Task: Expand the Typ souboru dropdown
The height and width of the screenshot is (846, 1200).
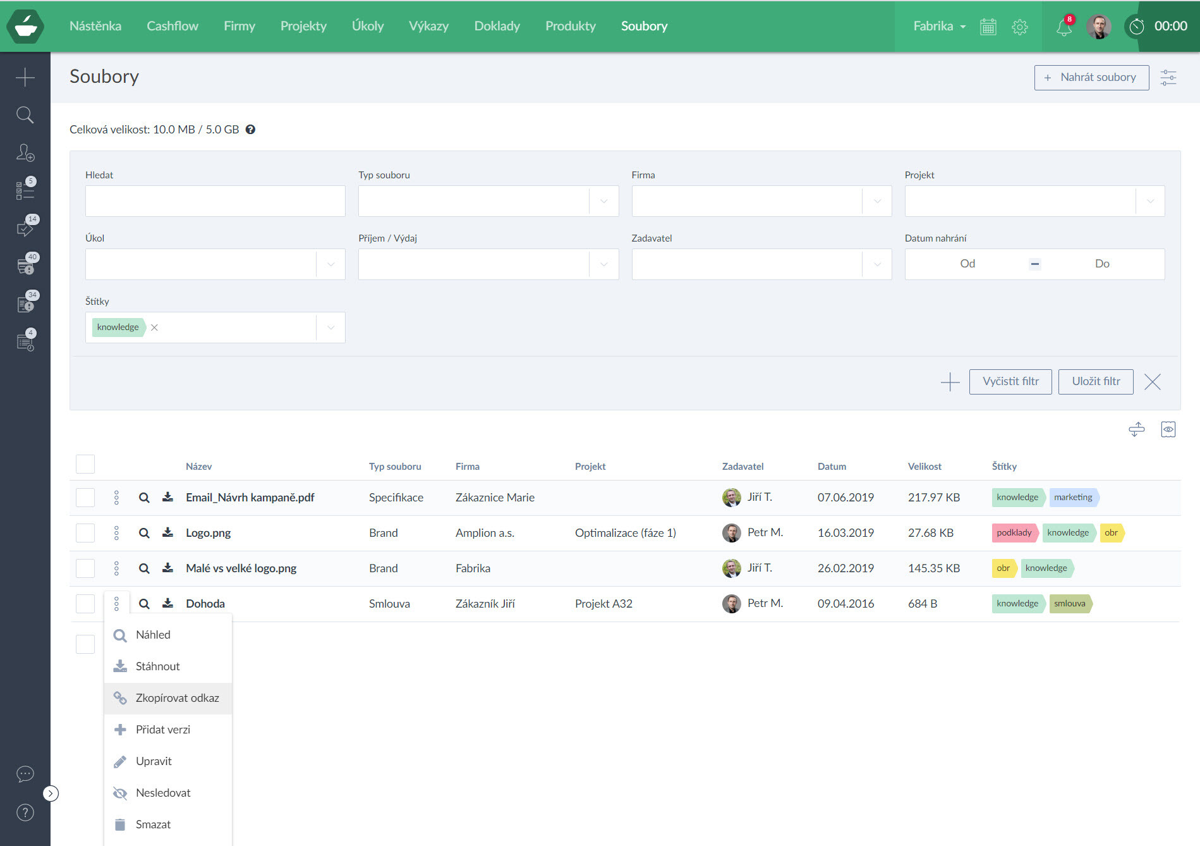Action: click(x=603, y=201)
